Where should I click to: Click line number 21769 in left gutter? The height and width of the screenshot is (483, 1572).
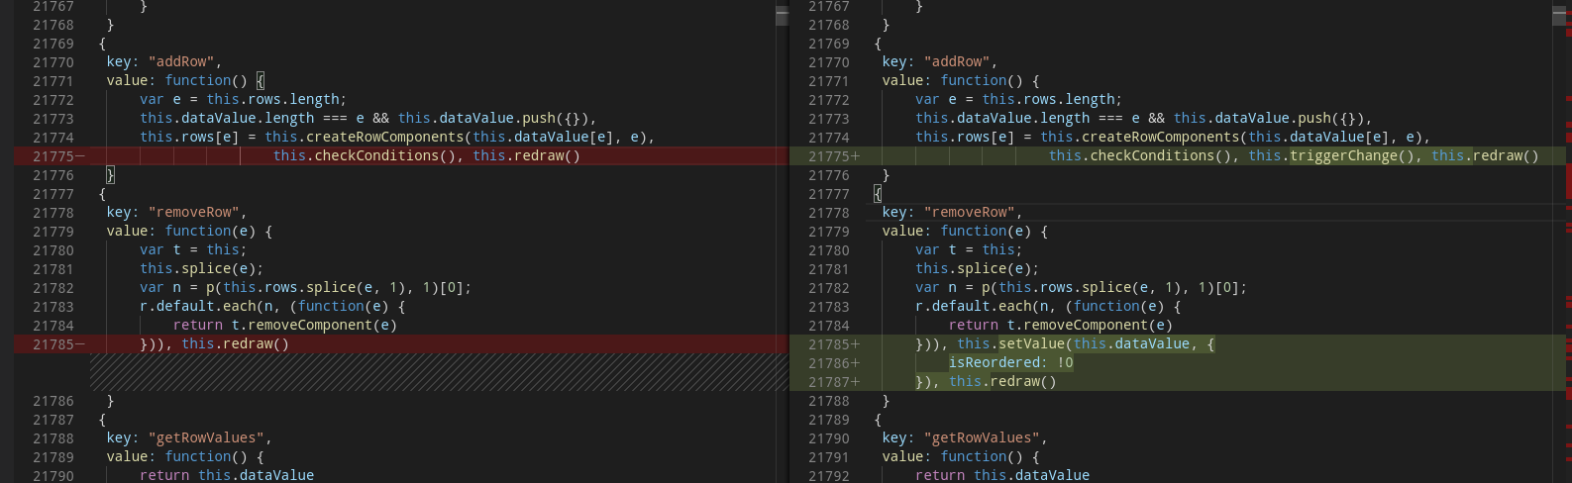coord(53,43)
